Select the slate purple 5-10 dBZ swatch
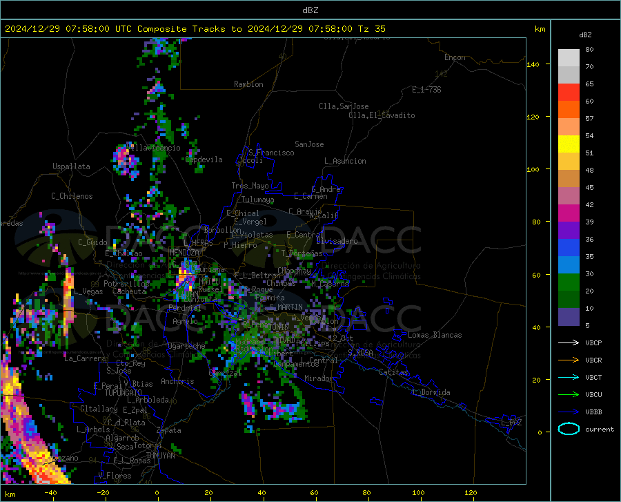 click(569, 317)
